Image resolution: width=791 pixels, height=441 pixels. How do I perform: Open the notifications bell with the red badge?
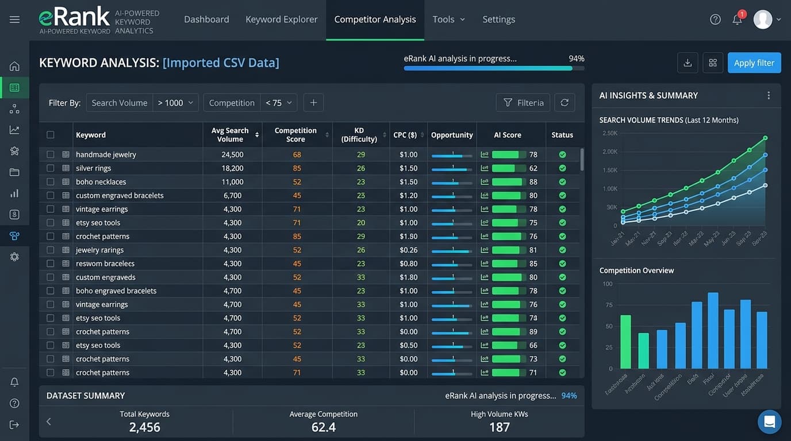pos(738,19)
